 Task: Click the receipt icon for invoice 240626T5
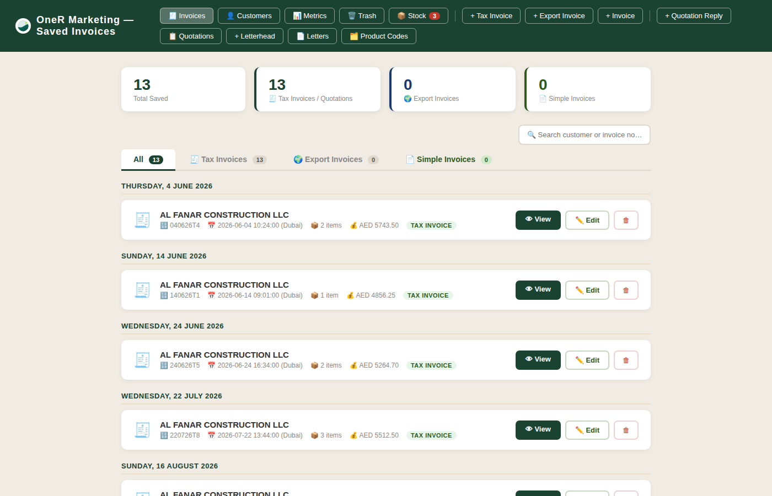142,360
